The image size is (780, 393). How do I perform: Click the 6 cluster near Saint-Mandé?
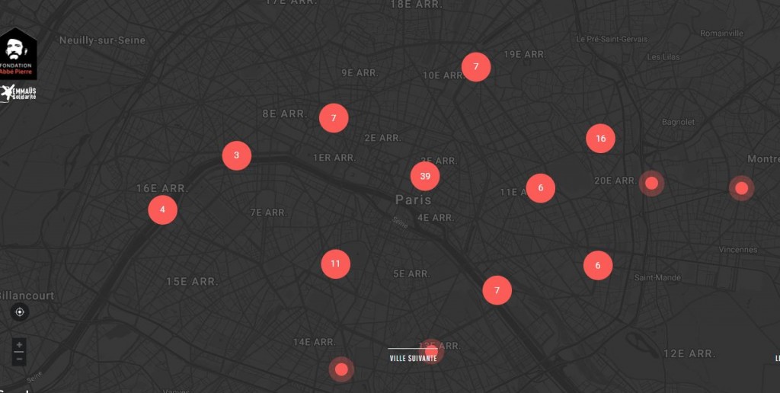(598, 265)
